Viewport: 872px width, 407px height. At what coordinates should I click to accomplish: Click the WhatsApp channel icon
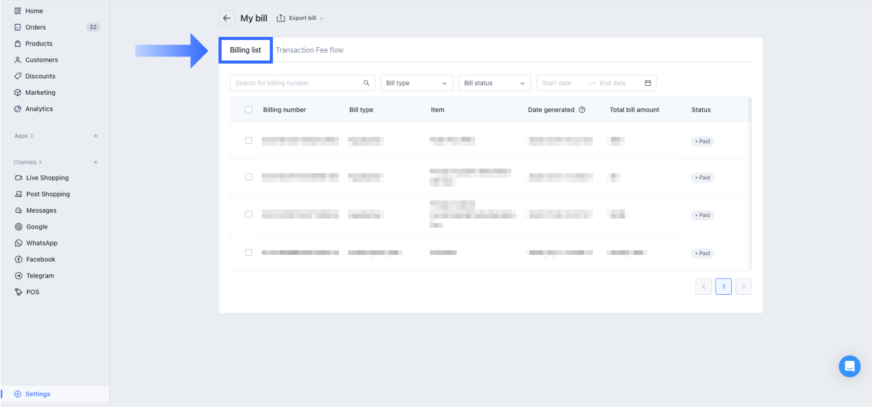click(18, 243)
